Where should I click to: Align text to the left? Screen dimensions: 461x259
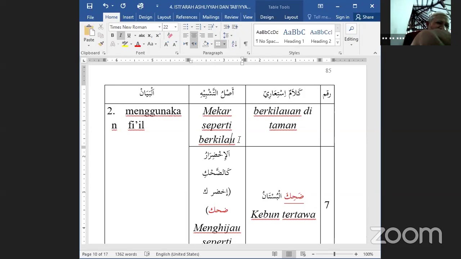[185, 35]
